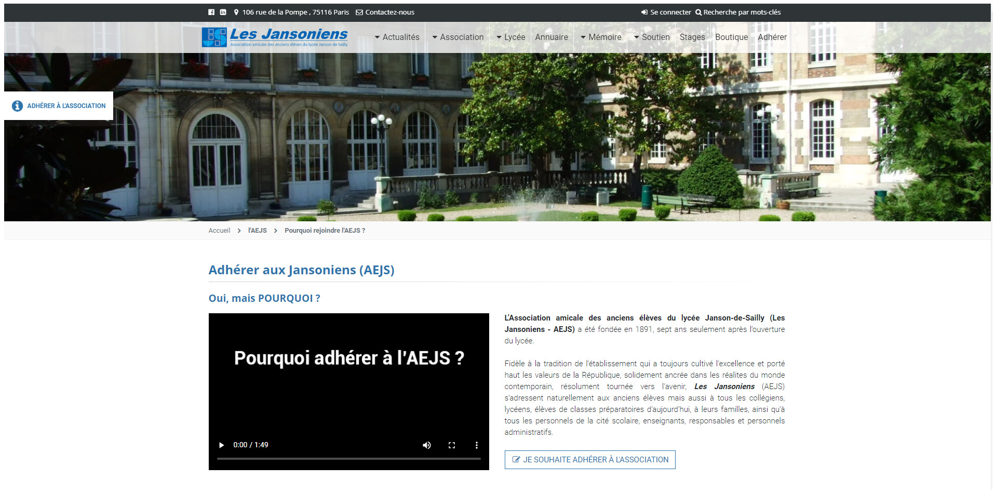Click bold italic Les Jansoniens text

pyautogui.click(x=724, y=387)
